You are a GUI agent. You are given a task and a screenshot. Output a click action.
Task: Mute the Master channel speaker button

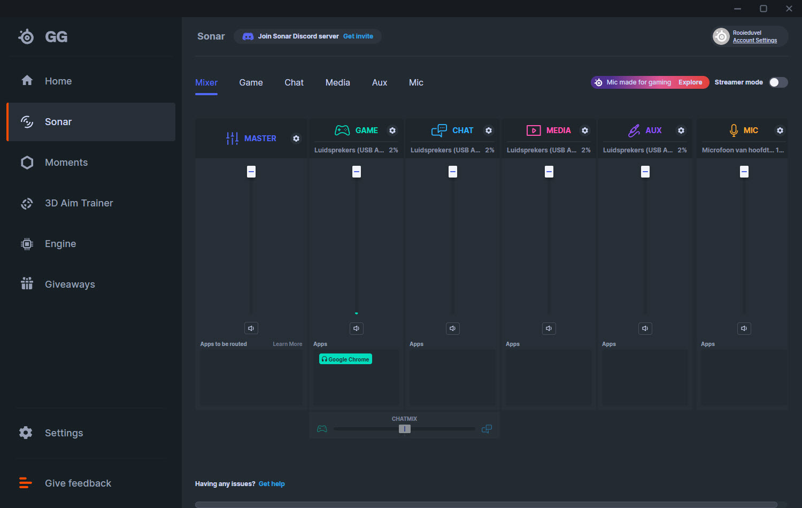click(x=251, y=328)
